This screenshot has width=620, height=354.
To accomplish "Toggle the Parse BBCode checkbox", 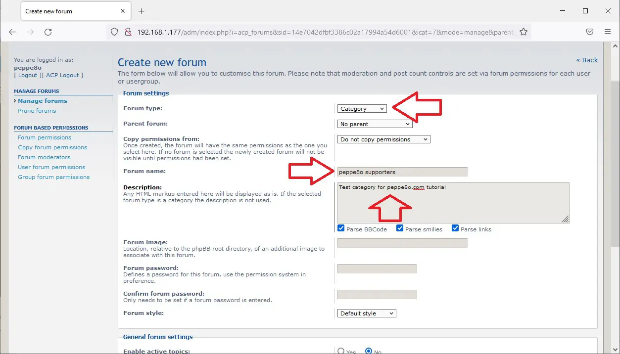I will pyautogui.click(x=341, y=228).
